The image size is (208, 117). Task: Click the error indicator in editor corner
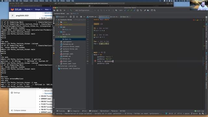(x=194, y=20)
